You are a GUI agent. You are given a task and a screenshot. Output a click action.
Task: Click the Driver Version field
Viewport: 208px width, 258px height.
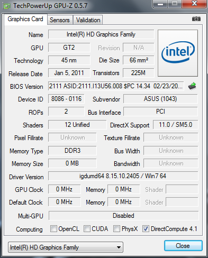123,176
